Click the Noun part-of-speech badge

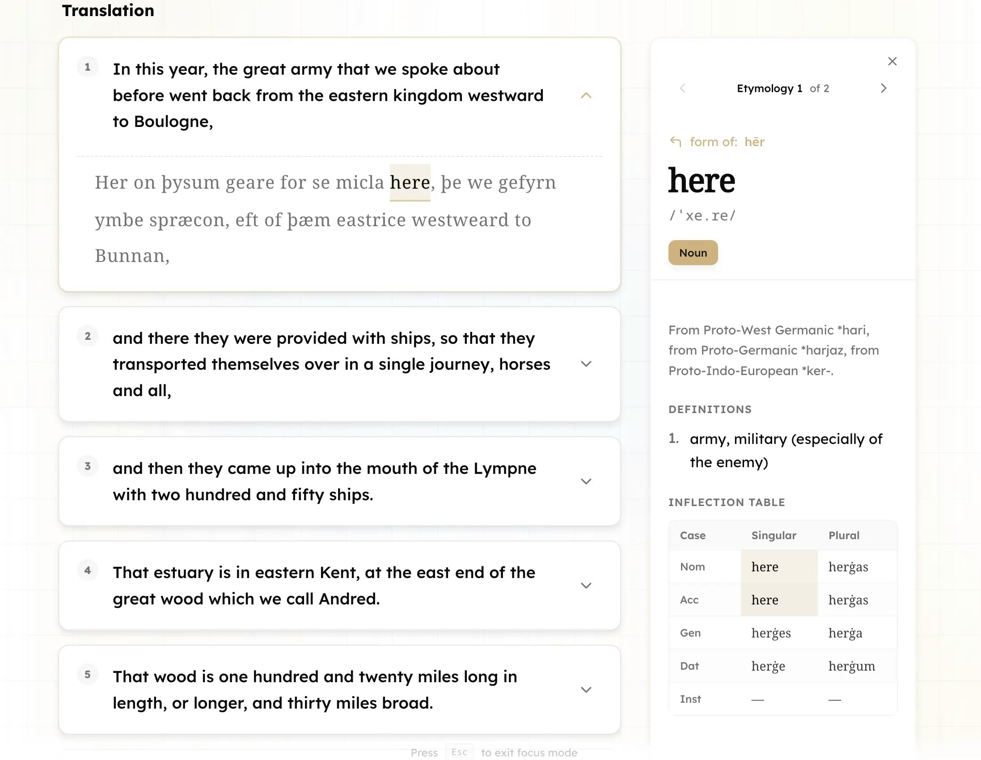(693, 253)
